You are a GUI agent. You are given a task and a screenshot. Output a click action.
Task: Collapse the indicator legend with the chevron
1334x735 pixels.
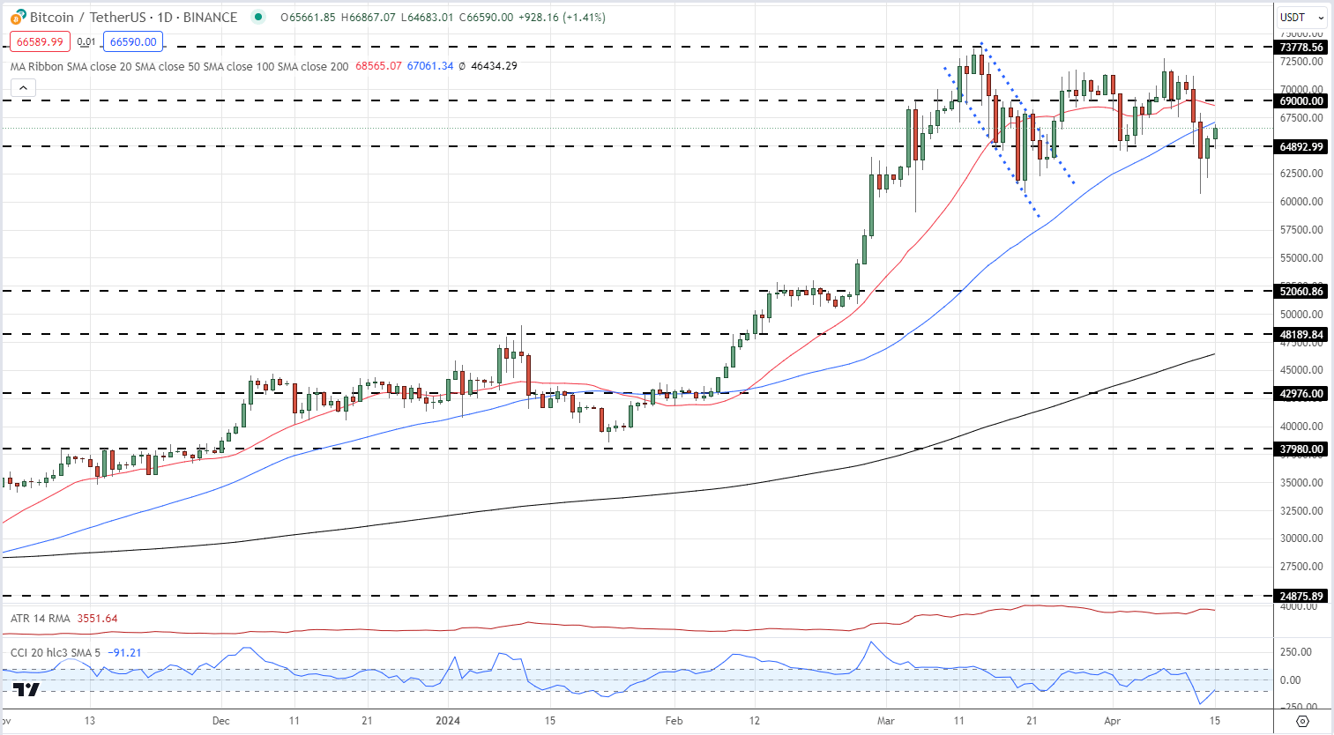click(23, 87)
